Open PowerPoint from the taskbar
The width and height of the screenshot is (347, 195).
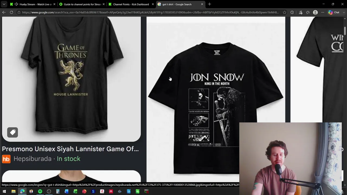pyautogui.click(x=84, y=192)
